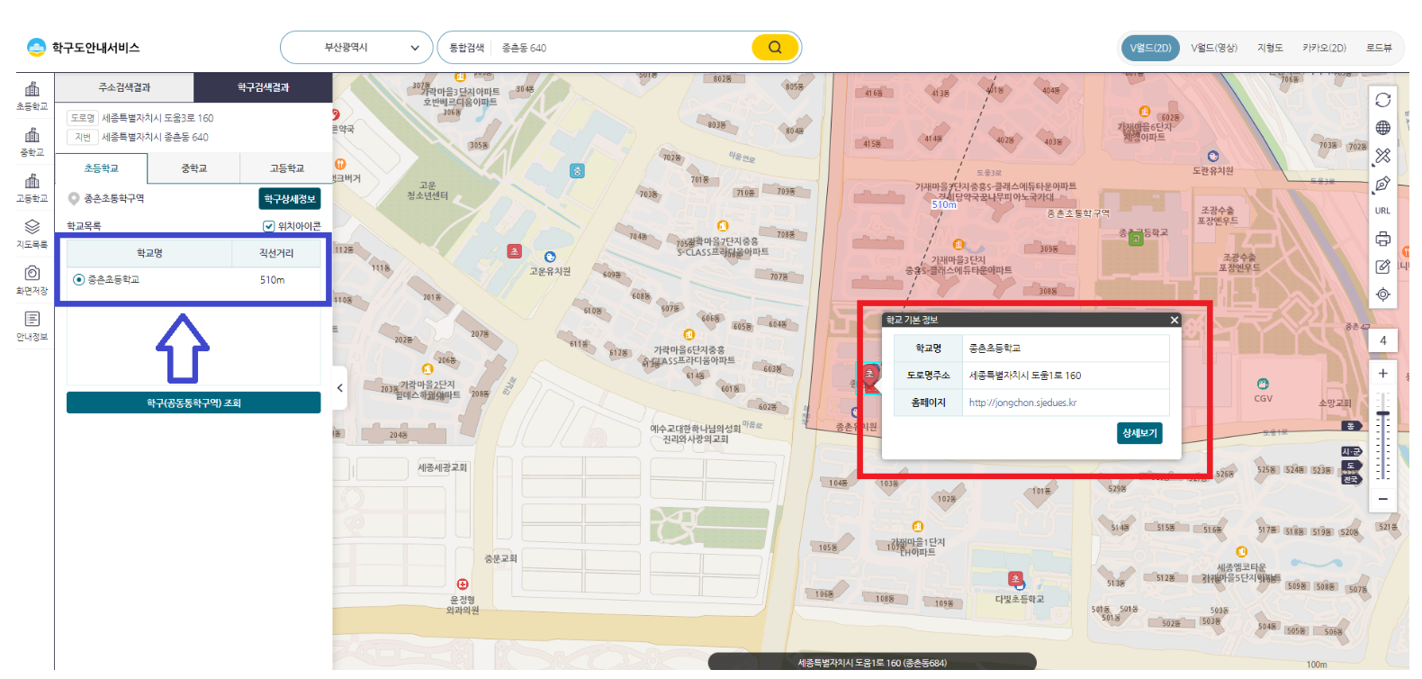The width and height of the screenshot is (1422, 679).
Task: Select the 고등학교 results tab
Action: pyautogui.click(x=286, y=168)
